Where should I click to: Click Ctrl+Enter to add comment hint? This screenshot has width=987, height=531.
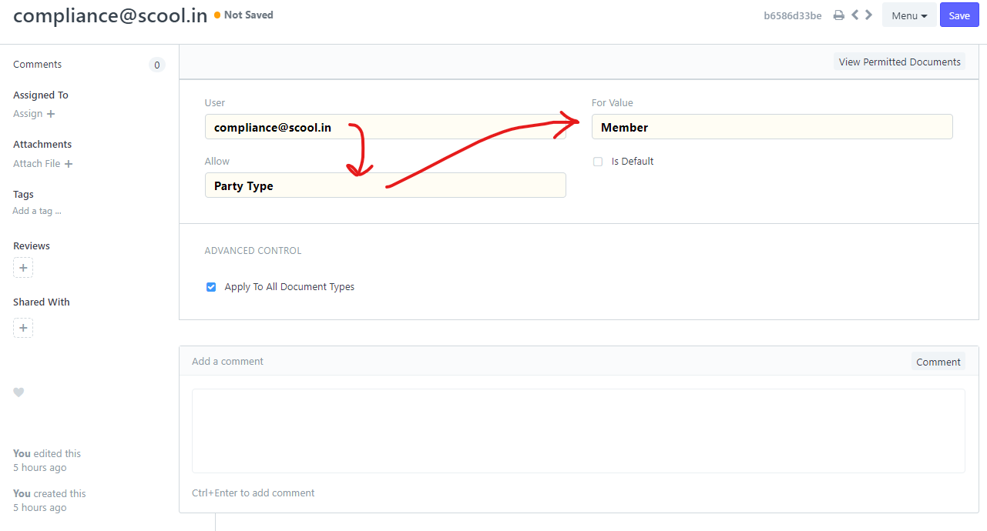253,493
